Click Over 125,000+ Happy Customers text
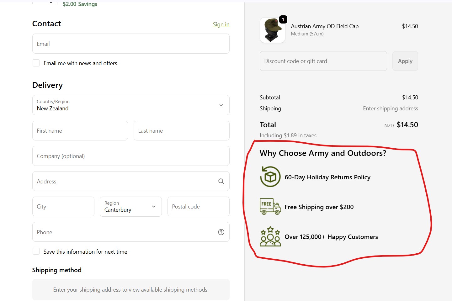Image resolution: width=452 pixels, height=301 pixels. click(x=331, y=237)
